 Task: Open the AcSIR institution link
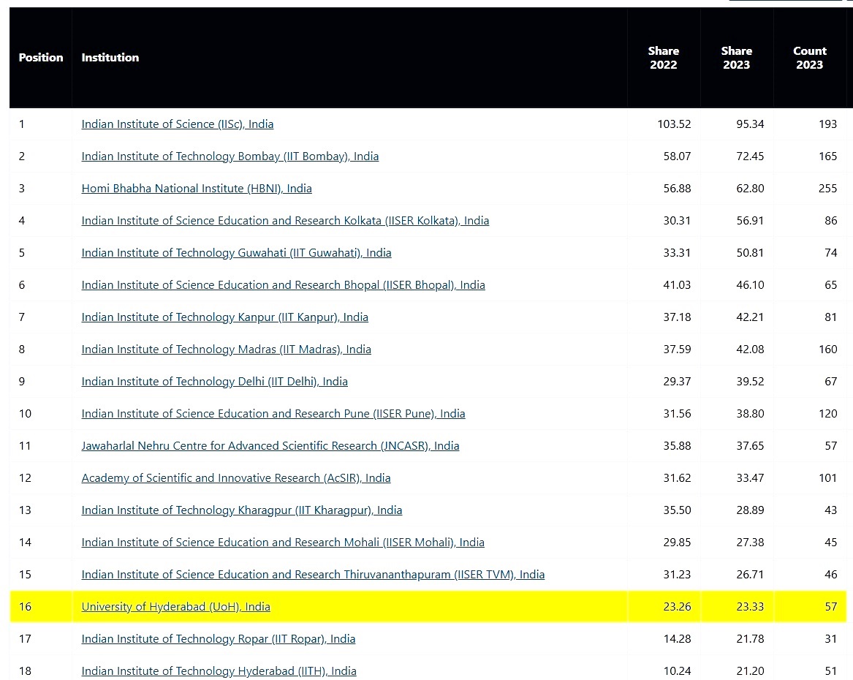235,477
